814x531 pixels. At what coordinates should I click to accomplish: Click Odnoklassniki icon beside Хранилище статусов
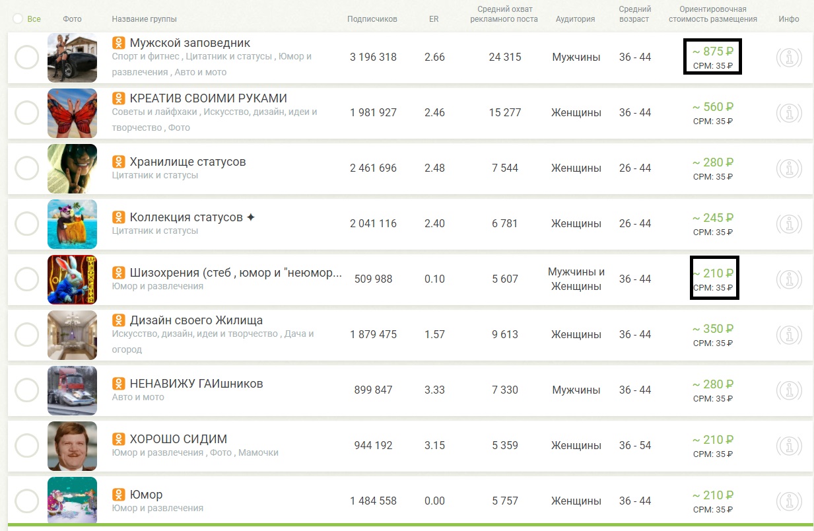pos(118,162)
